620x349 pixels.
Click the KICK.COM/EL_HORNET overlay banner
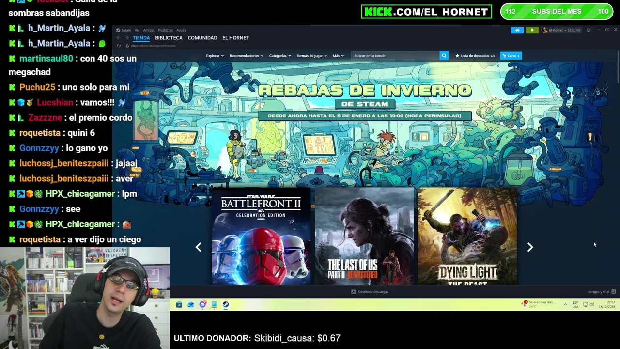pyautogui.click(x=426, y=12)
